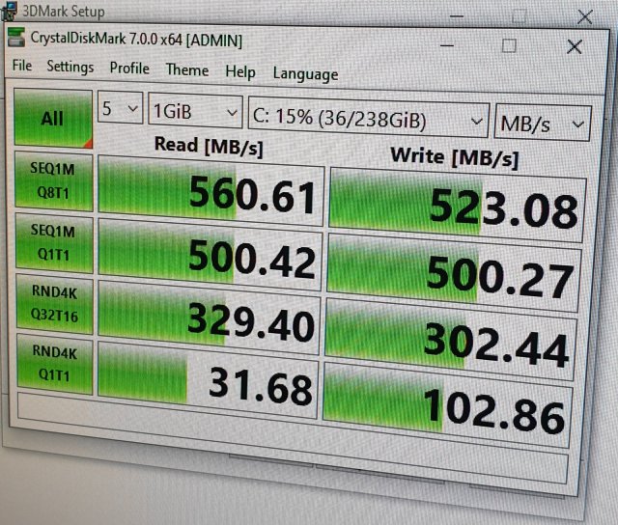Screen dimensions: 618x525
Task: Start the SEQ1M Q1T1 test
Action: (54, 242)
